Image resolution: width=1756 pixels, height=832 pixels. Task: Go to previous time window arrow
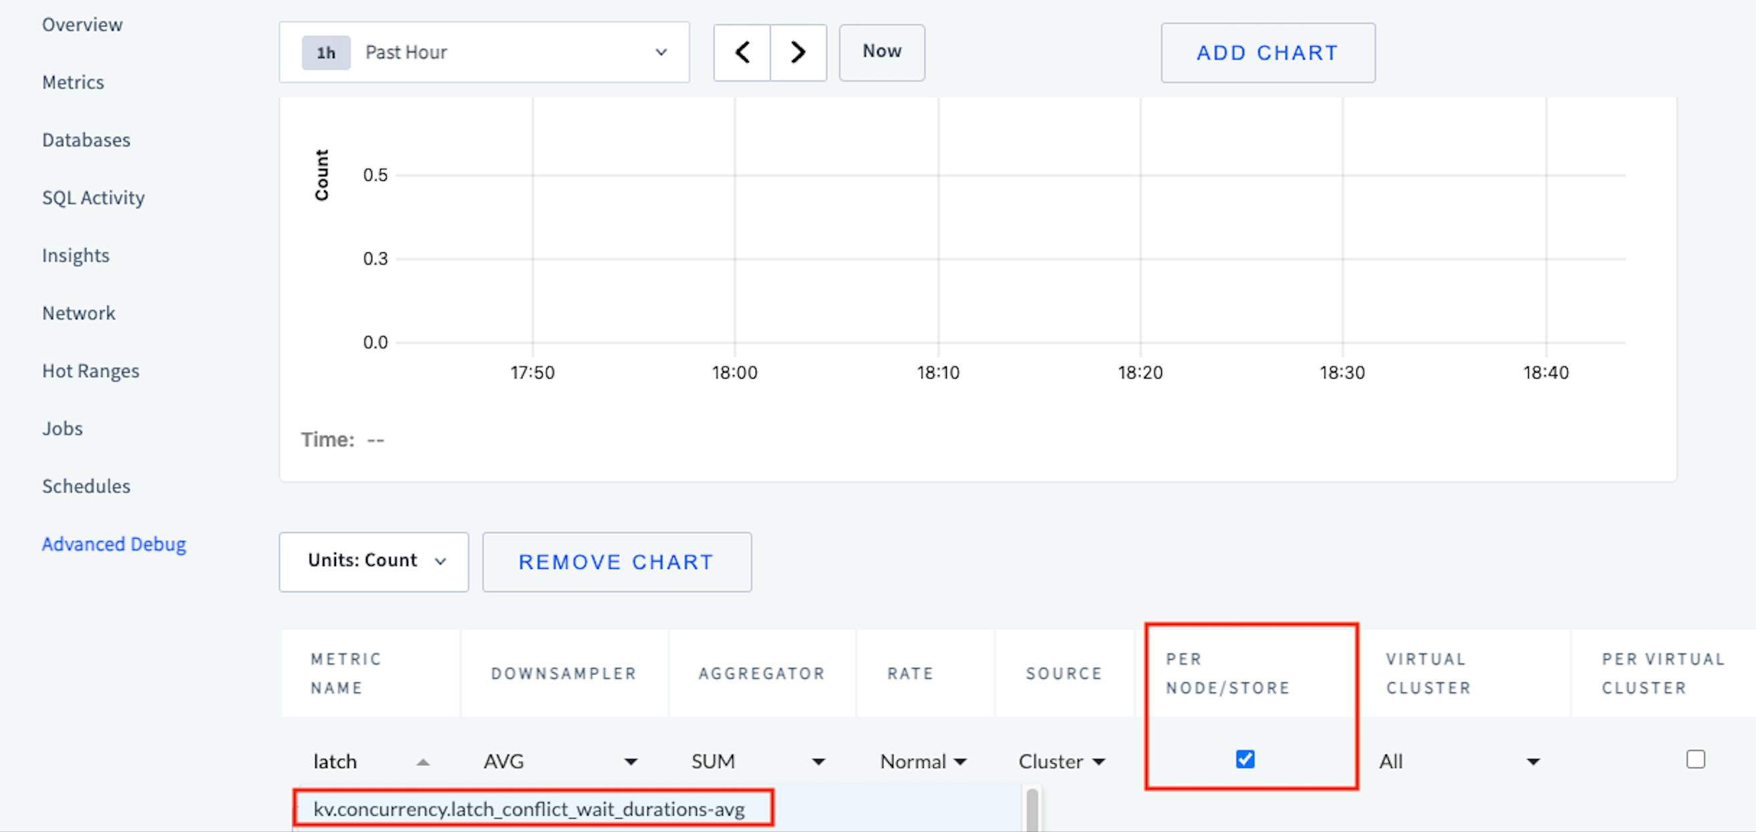point(742,53)
